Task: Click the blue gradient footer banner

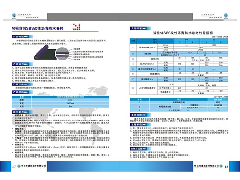Action: pos(120,167)
